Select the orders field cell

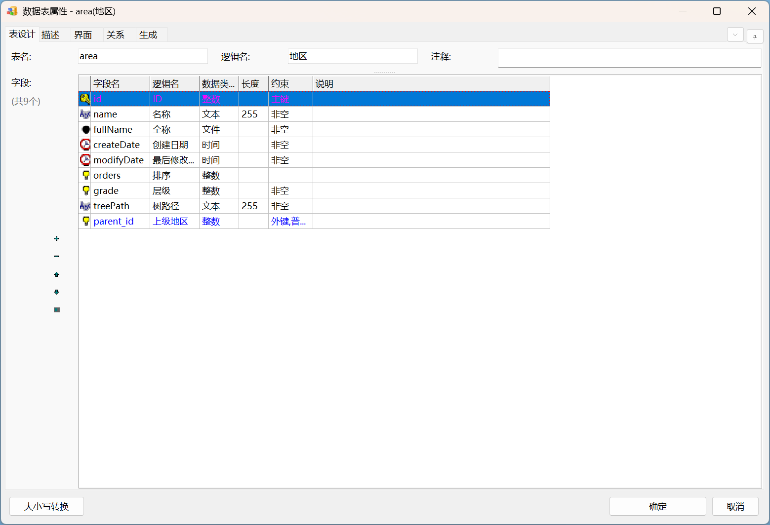(120, 175)
